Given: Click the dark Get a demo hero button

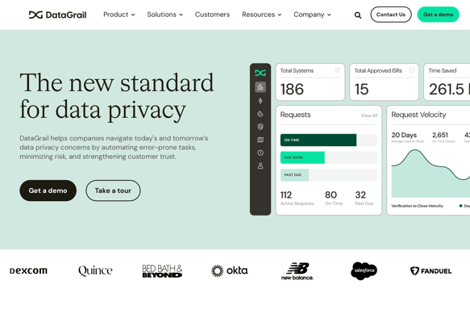Looking at the screenshot, I should click(48, 190).
